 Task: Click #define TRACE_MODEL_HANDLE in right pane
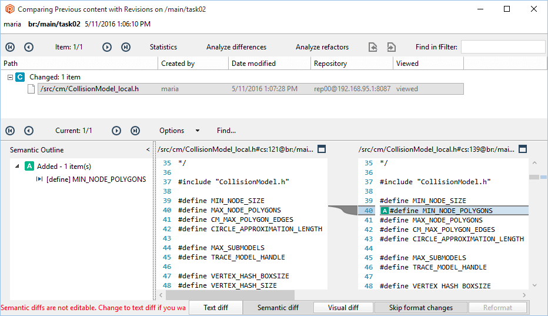point(433,267)
